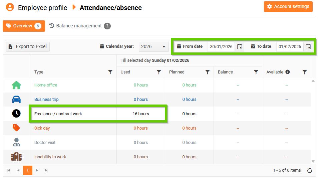Select the Overview tab
This screenshot has width=318, height=178.
coord(23,26)
